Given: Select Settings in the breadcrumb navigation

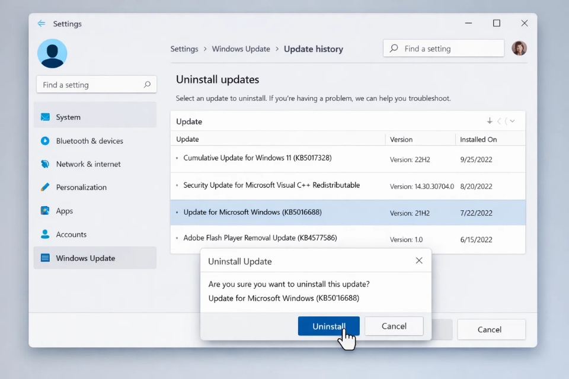Looking at the screenshot, I should point(184,49).
